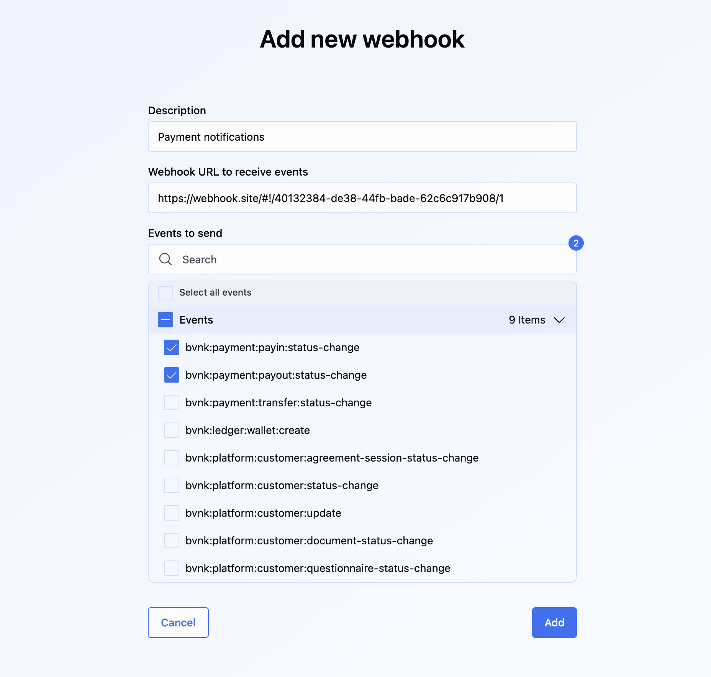The width and height of the screenshot is (711, 677).
Task: Tick the document-status-change event checkbox
Action: pos(172,541)
